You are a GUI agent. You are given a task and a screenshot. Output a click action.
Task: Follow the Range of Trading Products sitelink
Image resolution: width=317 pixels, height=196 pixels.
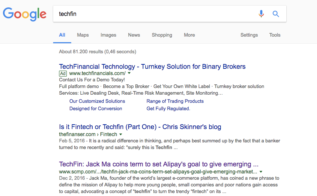175,101
